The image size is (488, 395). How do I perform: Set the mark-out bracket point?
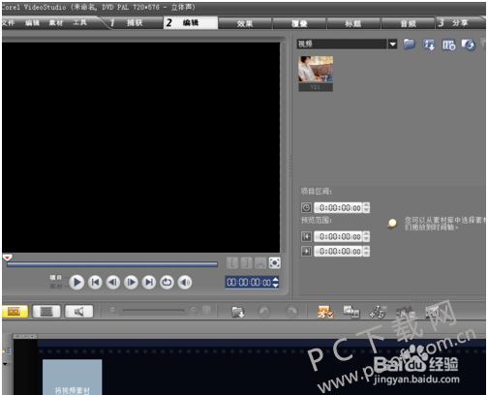tap(246, 263)
